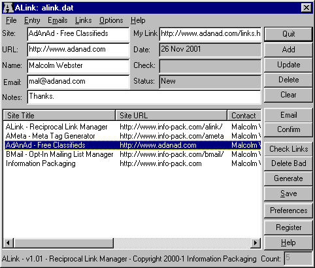Open the Options menu

point(111,20)
